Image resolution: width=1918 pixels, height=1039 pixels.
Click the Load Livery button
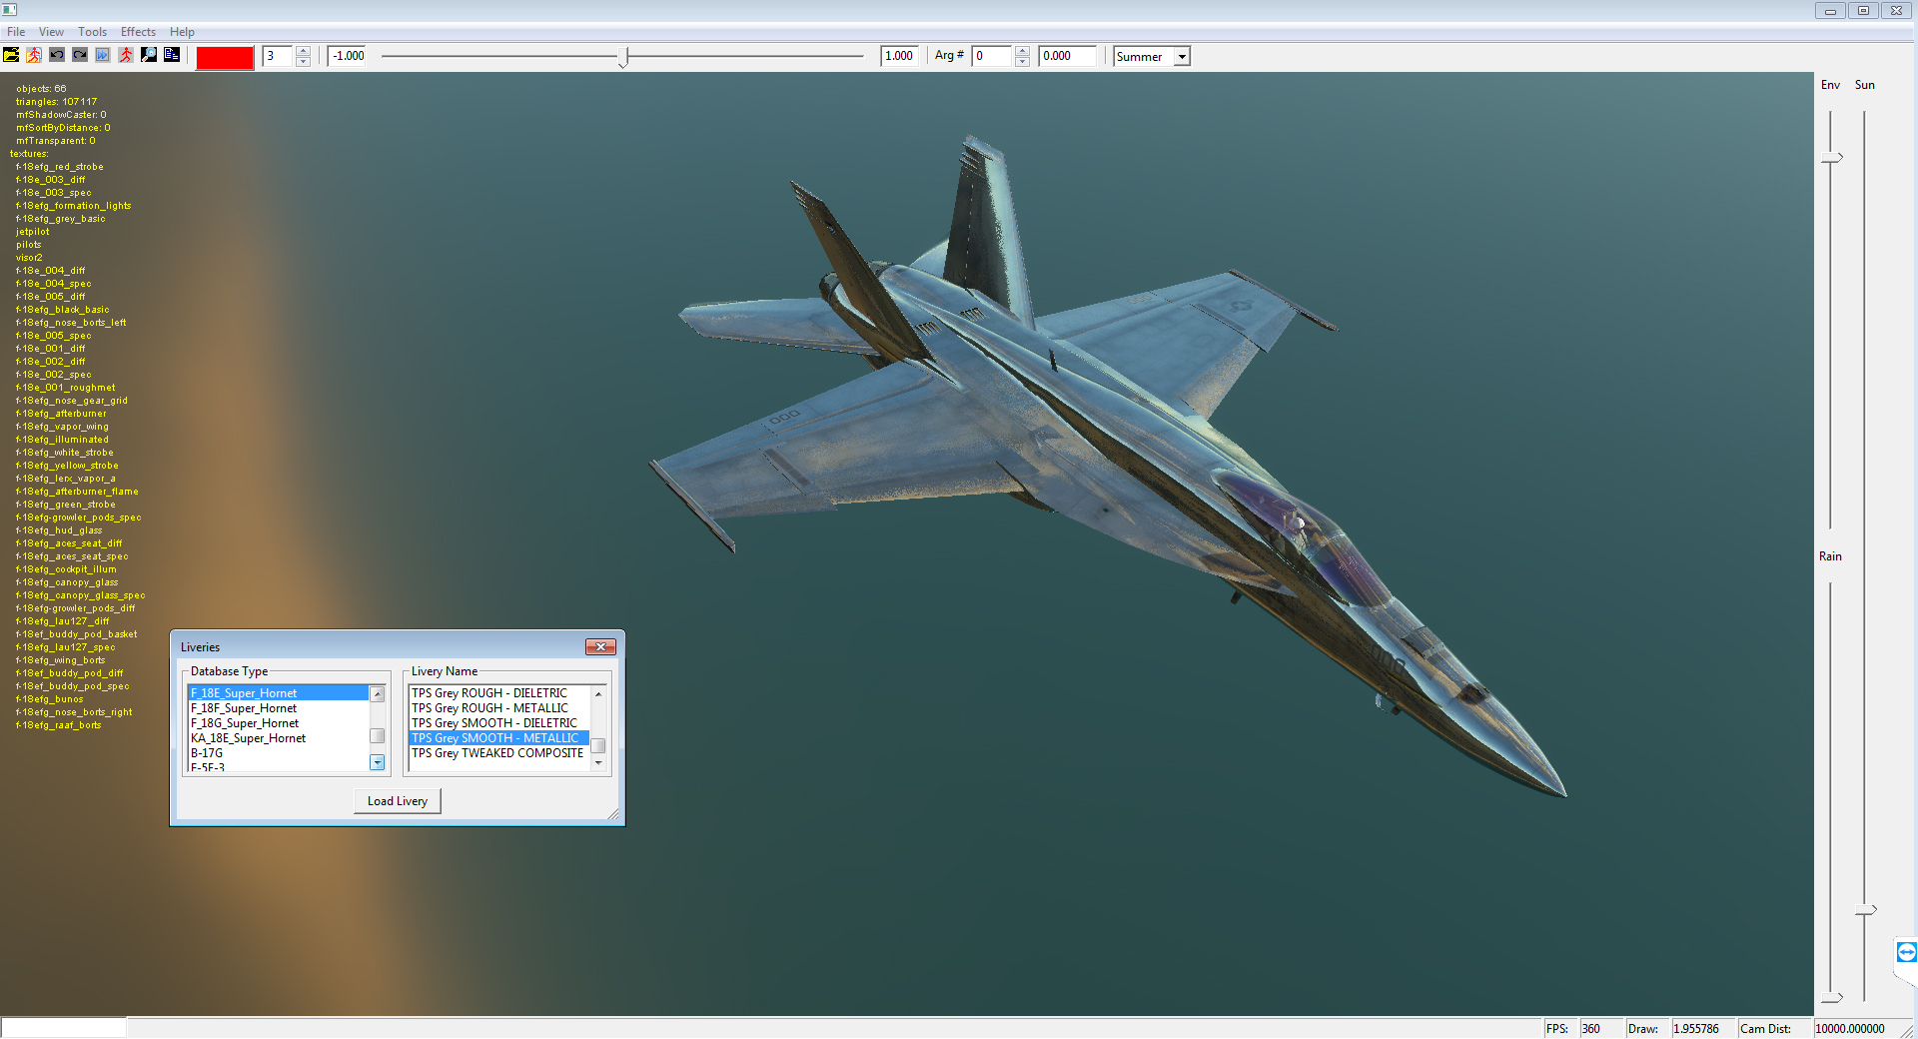[x=398, y=801]
